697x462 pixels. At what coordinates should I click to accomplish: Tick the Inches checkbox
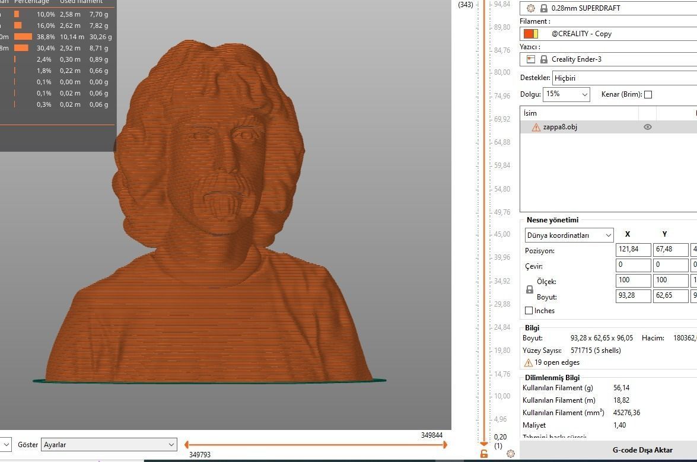pos(529,311)
